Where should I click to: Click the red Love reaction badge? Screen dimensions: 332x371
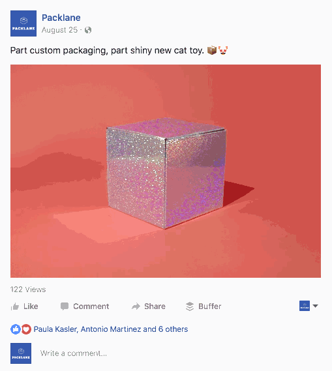26,329
